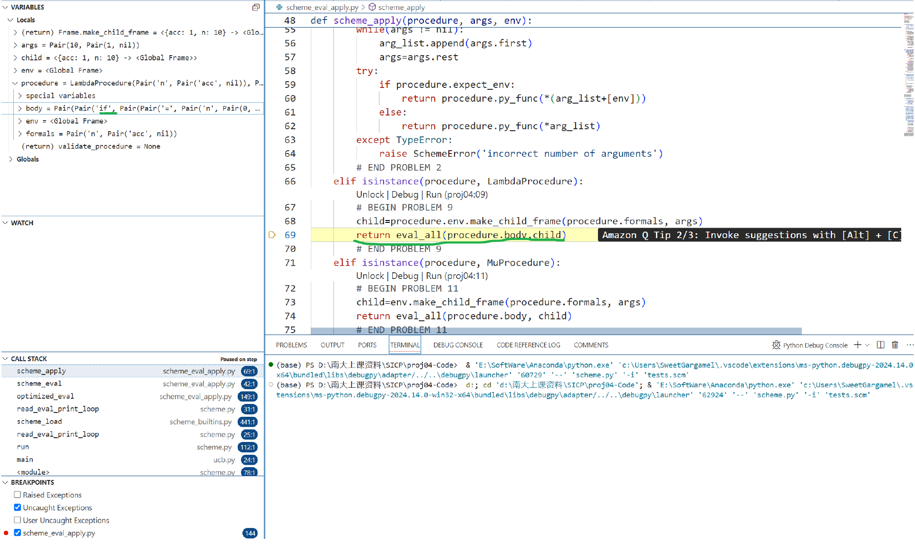Kill terminal with trash icon
Viewport: 915px width, 556px height.
(x=895, y=345)
